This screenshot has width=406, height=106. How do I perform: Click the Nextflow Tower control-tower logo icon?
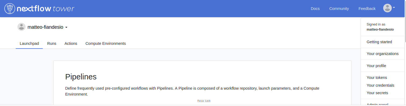coord(10,9)
